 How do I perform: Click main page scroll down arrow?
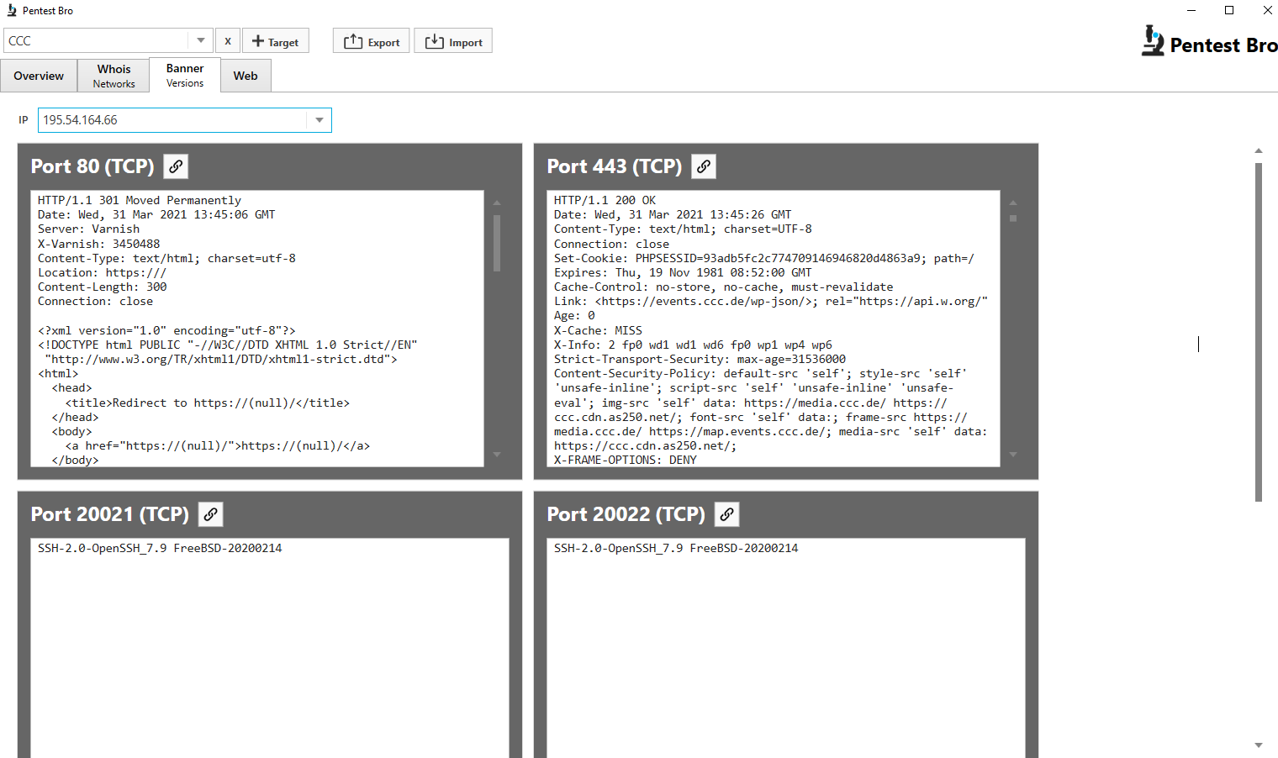coord(1259,745)
